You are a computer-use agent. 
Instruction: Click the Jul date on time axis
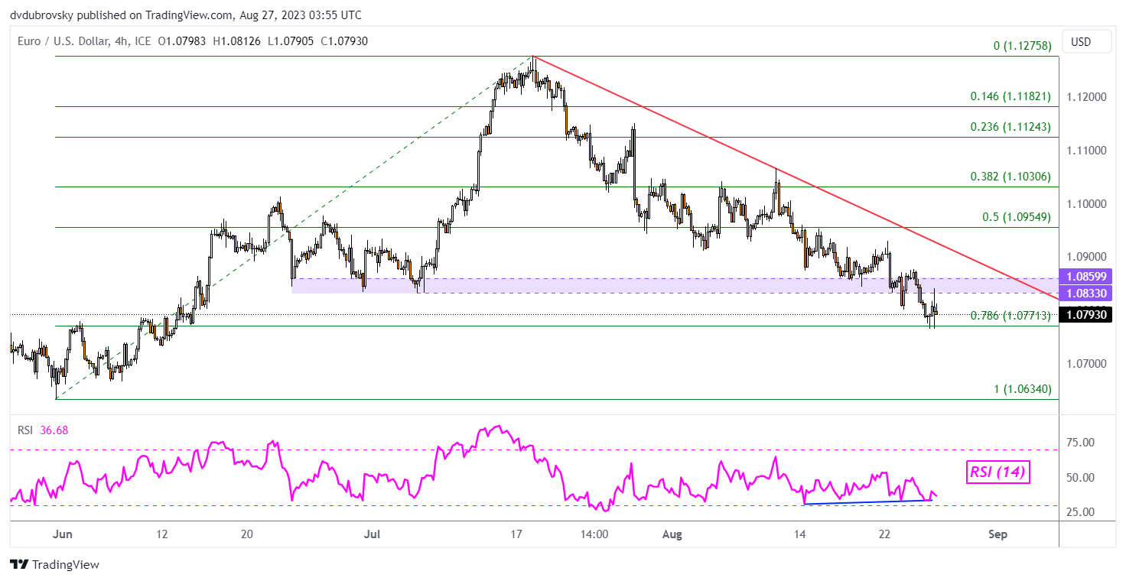point(373,534)
